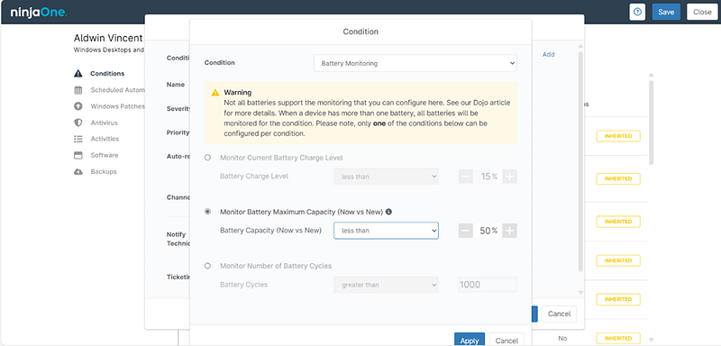Viewport: 721px width, 346px height.
Task: Click the background dialog scrollbar
Action: click(580, 160)
